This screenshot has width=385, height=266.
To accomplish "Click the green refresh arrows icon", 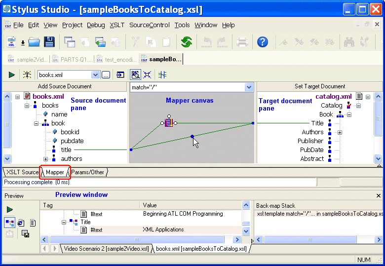I will click(x=187, y=42).
